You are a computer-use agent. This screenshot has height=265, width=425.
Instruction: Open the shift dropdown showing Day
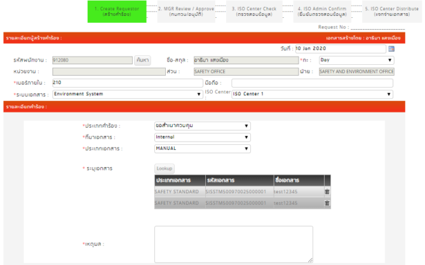(x=357, y=60)
